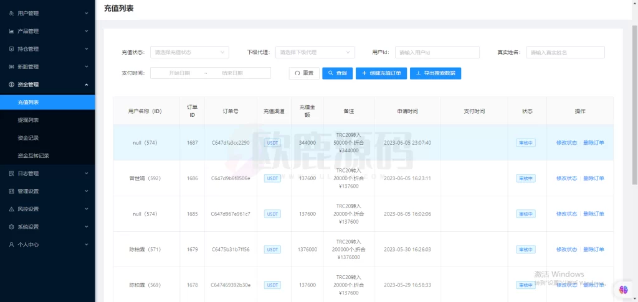Focus the 真实姓名 input field
Viewport: 638px width, 302px height.
coord(565,52)
